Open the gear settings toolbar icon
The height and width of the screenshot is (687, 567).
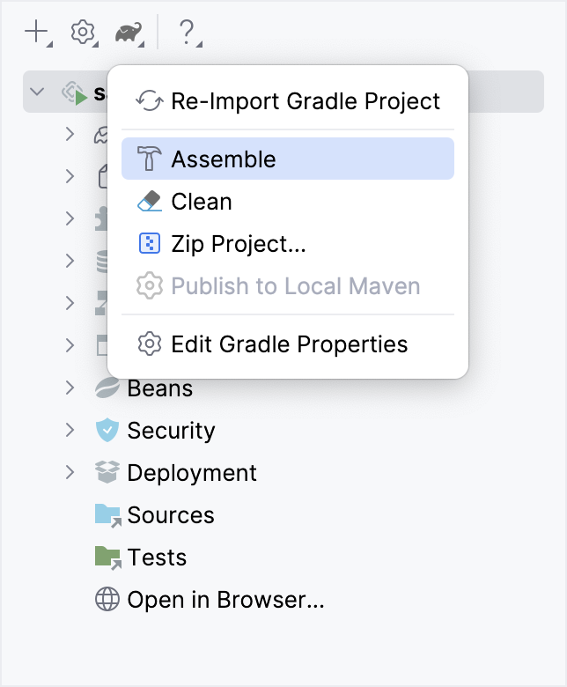[x=82, y=33]
